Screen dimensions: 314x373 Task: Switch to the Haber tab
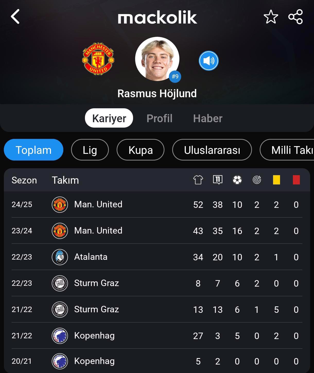point(208,118)
